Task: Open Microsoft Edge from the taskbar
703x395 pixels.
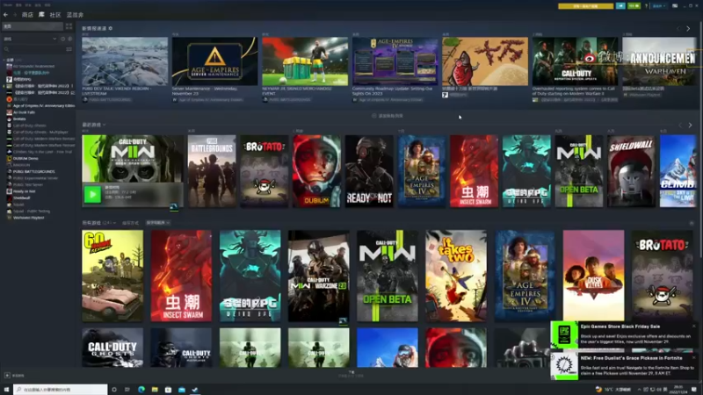Action: click(141, 390)
